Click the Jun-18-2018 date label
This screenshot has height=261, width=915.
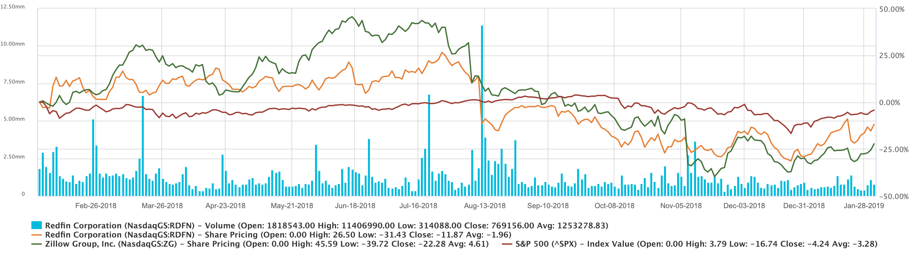355,206
